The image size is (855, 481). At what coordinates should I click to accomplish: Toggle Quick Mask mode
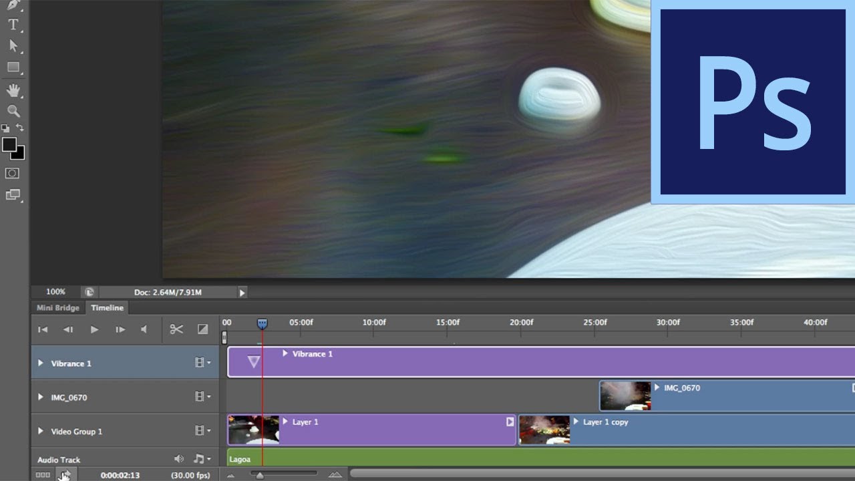(12, 173)
